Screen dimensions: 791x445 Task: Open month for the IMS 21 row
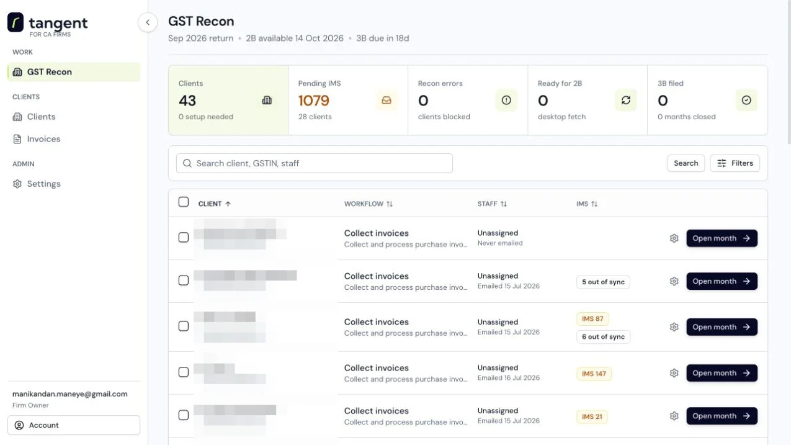pos(722,416)
